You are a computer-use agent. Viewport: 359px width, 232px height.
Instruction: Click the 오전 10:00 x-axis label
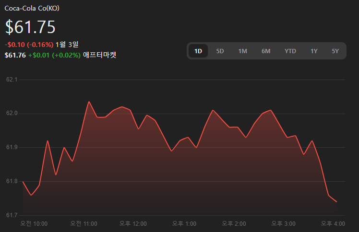(x=34, y=223)
